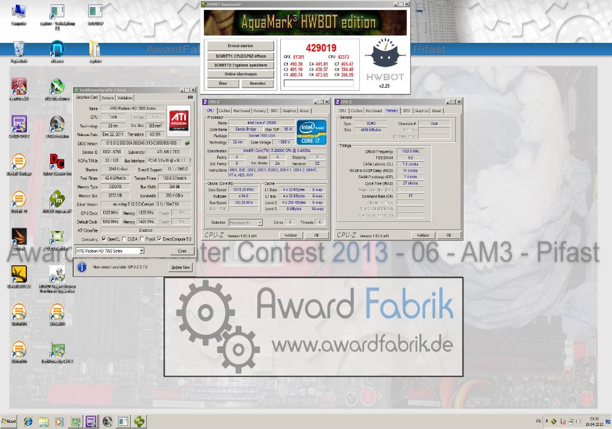612x429 pixels.
Task: Toggle the PhysX checkbox in GPU-Z
Action: pyautogui.click(x=142, y=239)
